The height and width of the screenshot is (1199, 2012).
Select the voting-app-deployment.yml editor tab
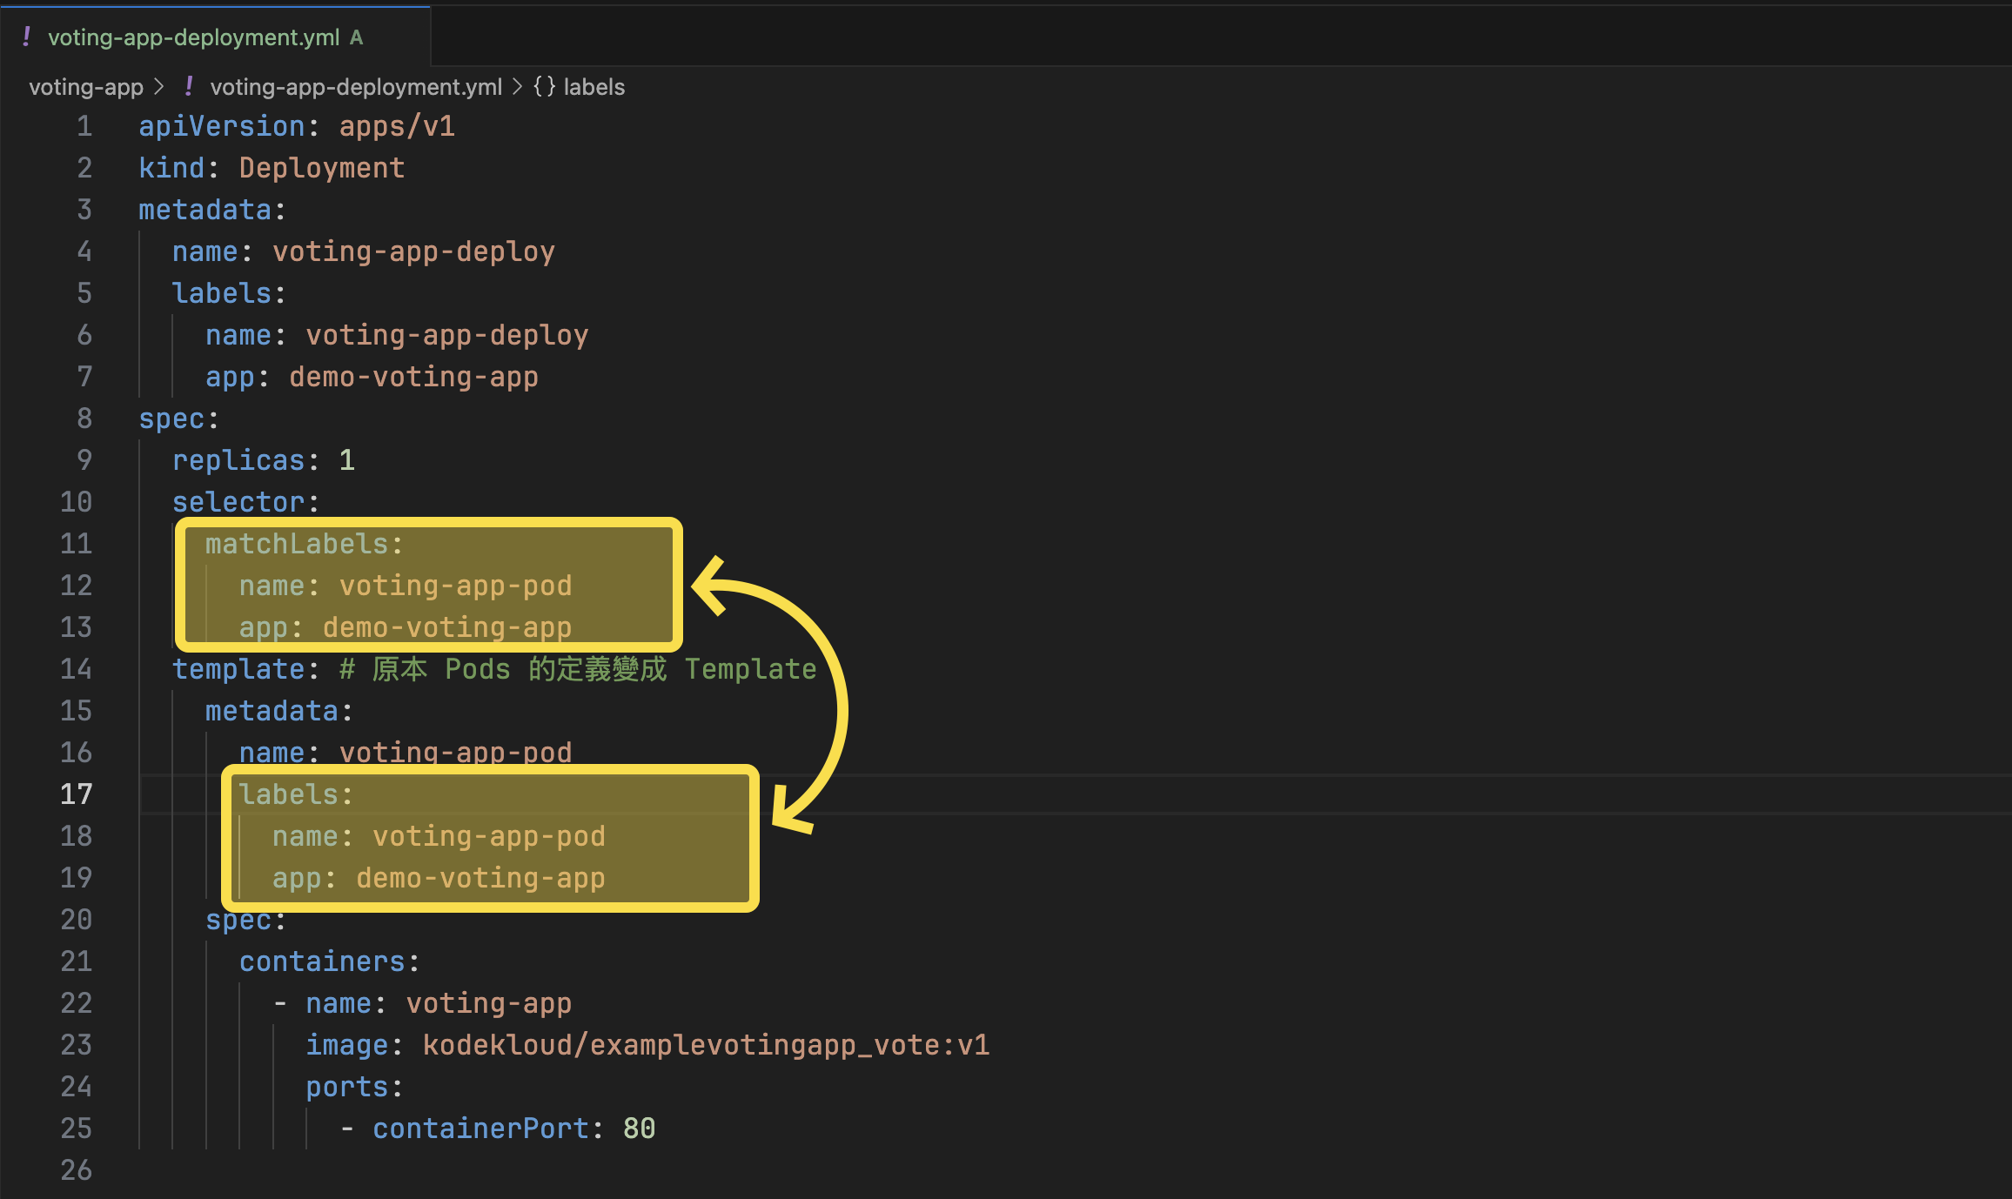(x=215, y=37)
